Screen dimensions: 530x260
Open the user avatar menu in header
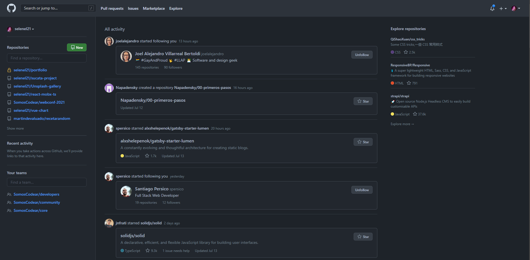515,8
